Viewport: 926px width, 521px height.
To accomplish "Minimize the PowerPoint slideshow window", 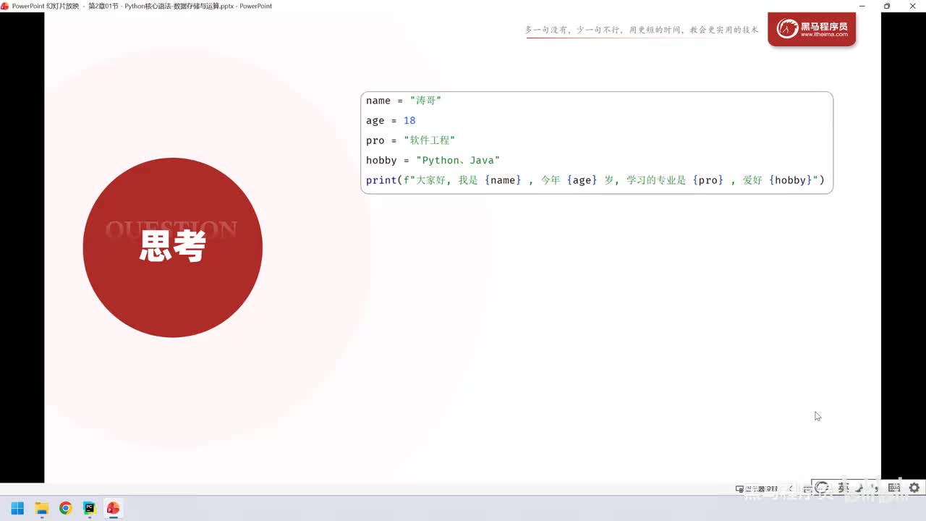I will (x=861, y=6).
